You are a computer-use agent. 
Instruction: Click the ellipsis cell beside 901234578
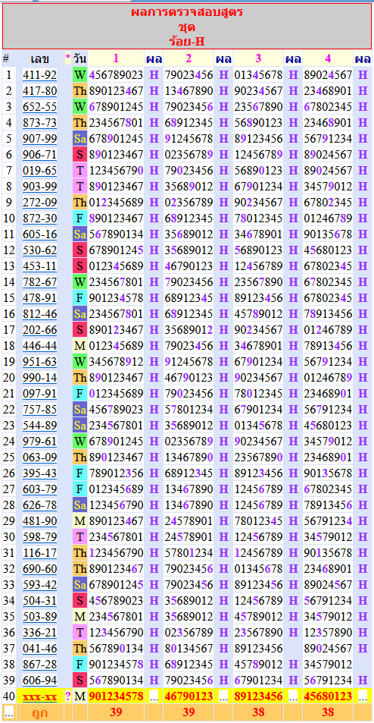154,696
